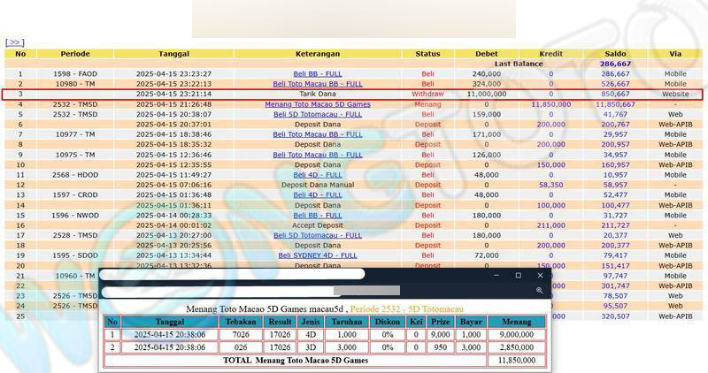Select the highlighted Tarik Dana withdraw row
708x373 pixels.
pyautogui.click(x=317, y=94)
